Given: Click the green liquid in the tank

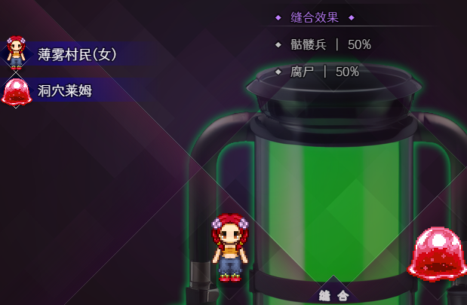Looking at the screenshot, I should tap(333, 208).
